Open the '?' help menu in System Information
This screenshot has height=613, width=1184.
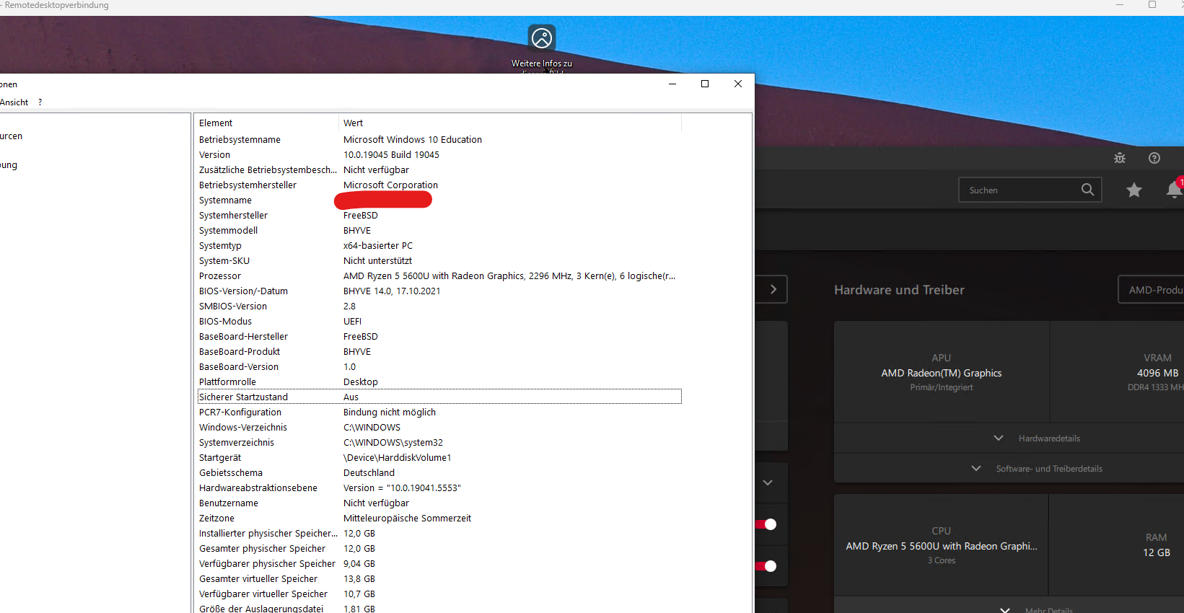coord(40,102)
